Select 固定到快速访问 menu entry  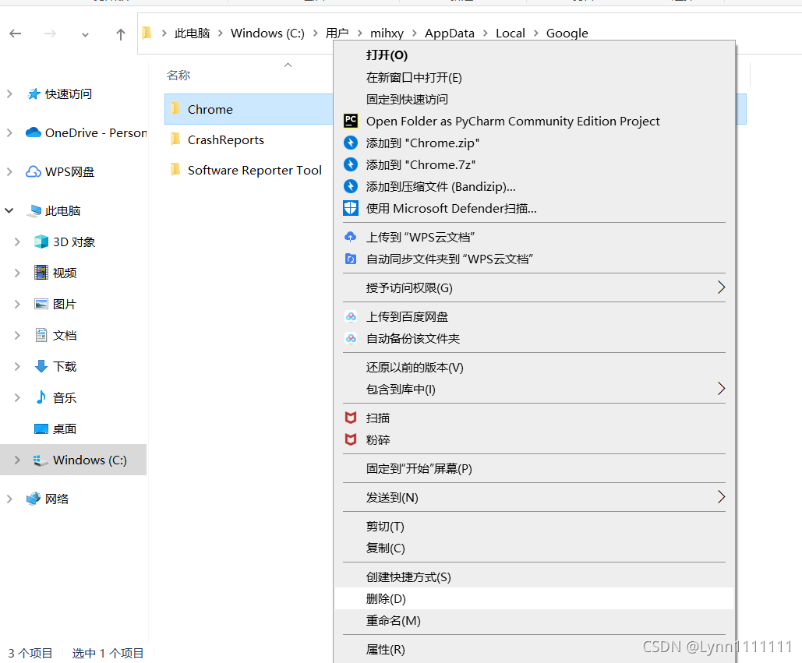pos(535,99)
